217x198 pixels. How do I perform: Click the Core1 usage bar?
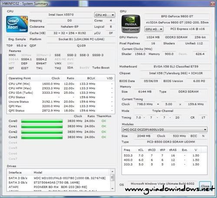[42, 126]
